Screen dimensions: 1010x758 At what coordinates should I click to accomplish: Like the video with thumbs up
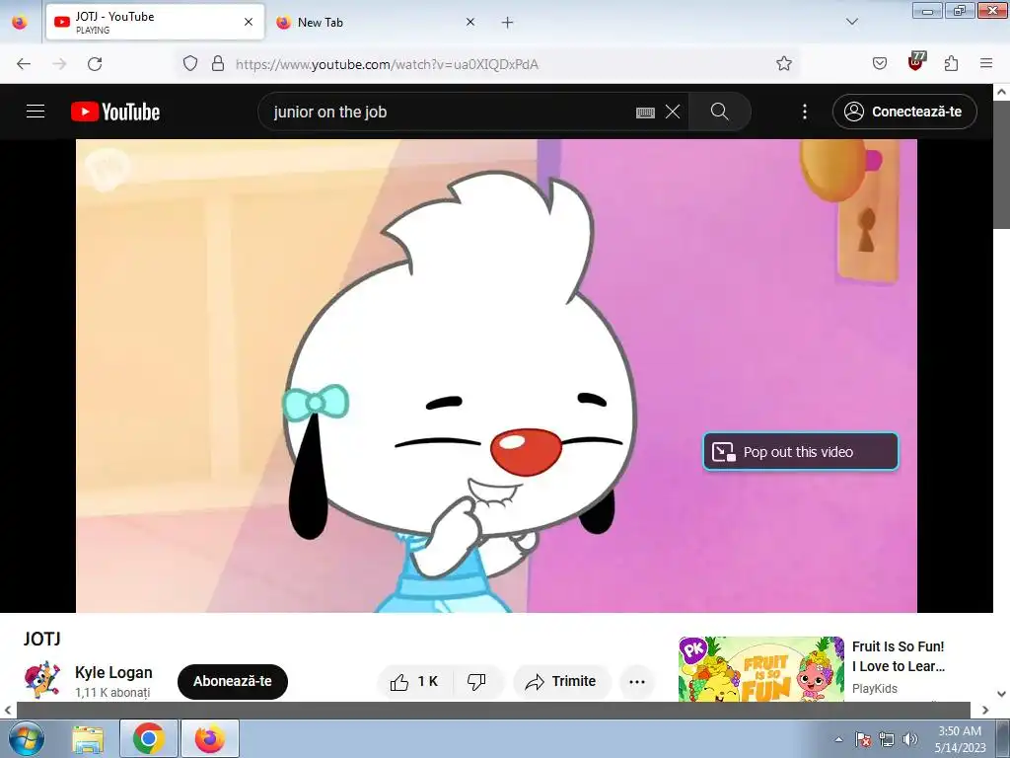(x=414, y=681)
